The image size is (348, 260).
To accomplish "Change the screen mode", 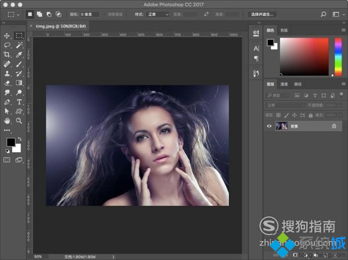I will click(19, 160).
